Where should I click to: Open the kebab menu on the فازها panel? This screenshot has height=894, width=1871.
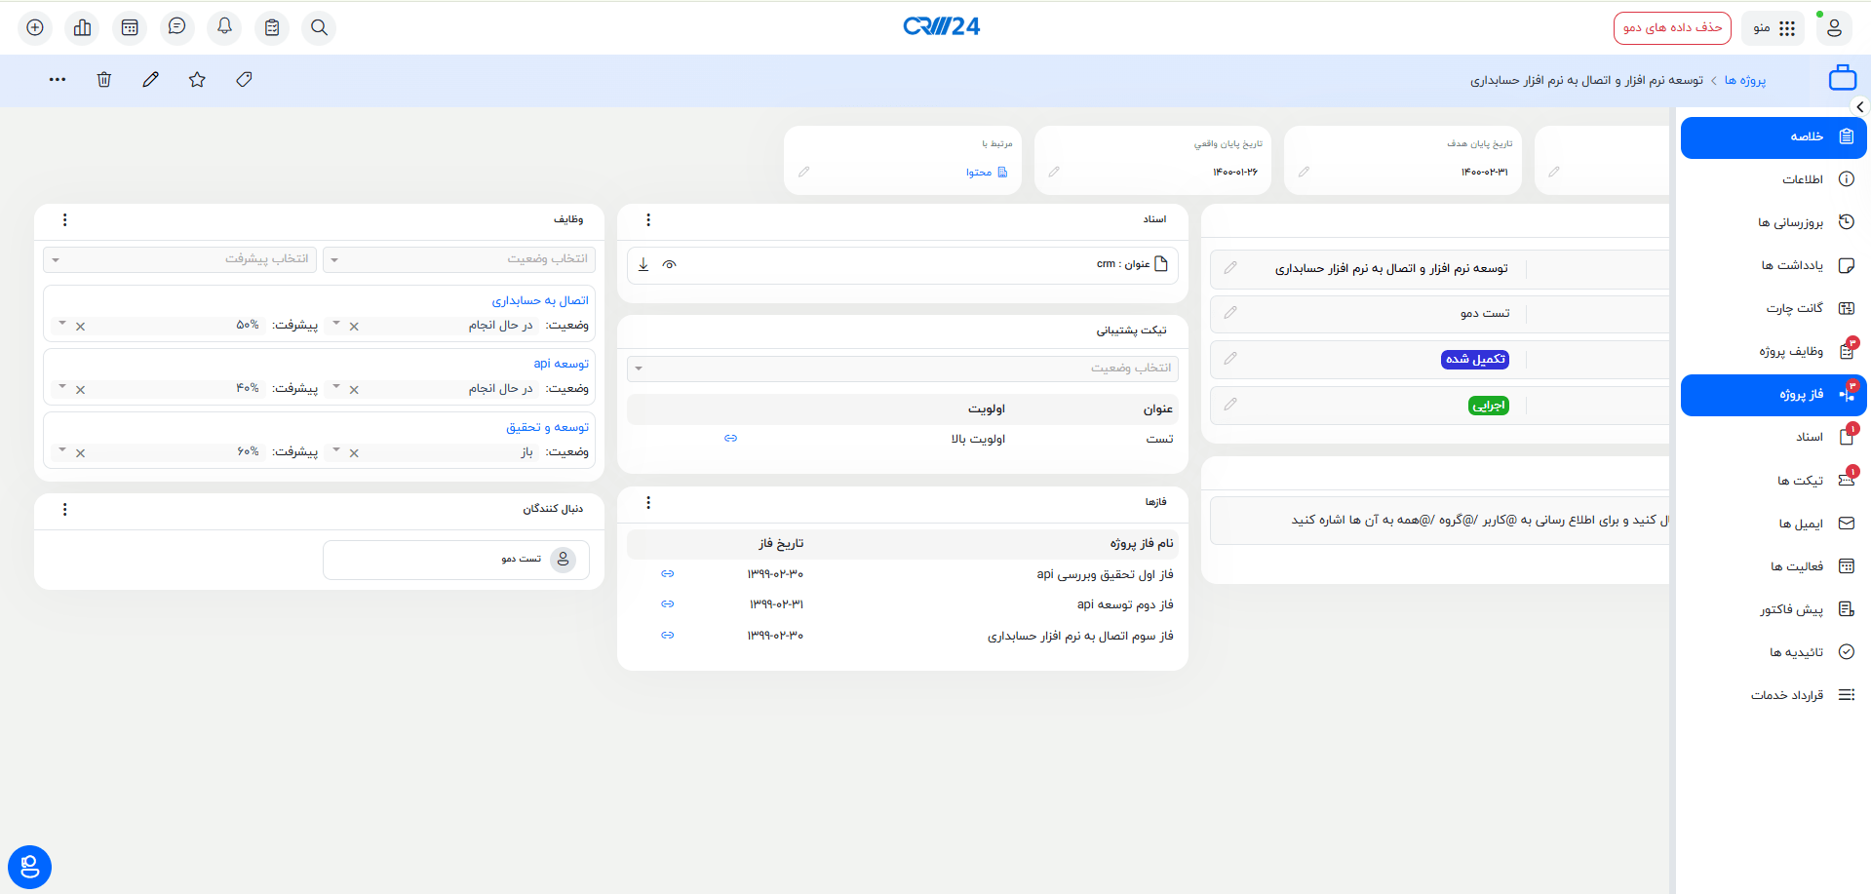[648, 502]
